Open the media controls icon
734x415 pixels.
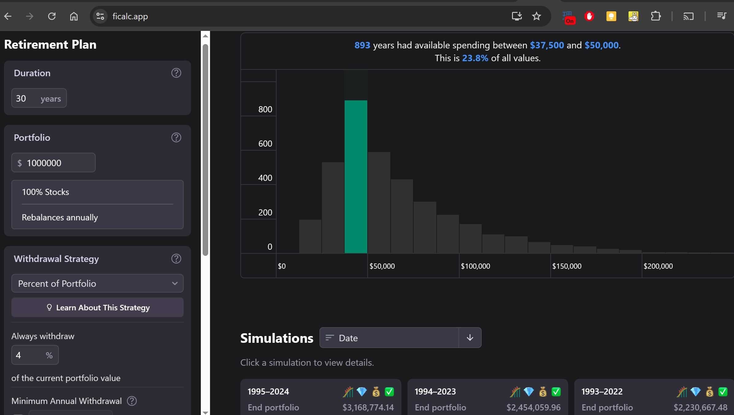click(x=721, y=16)
